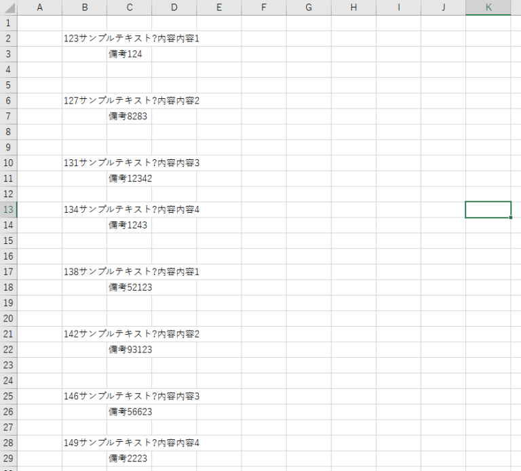Select the 備考12342 cell

pos(129,179)
